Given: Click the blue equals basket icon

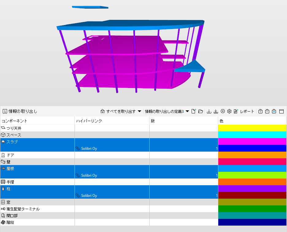Looking at the screenshot, I should click(274, 111).
